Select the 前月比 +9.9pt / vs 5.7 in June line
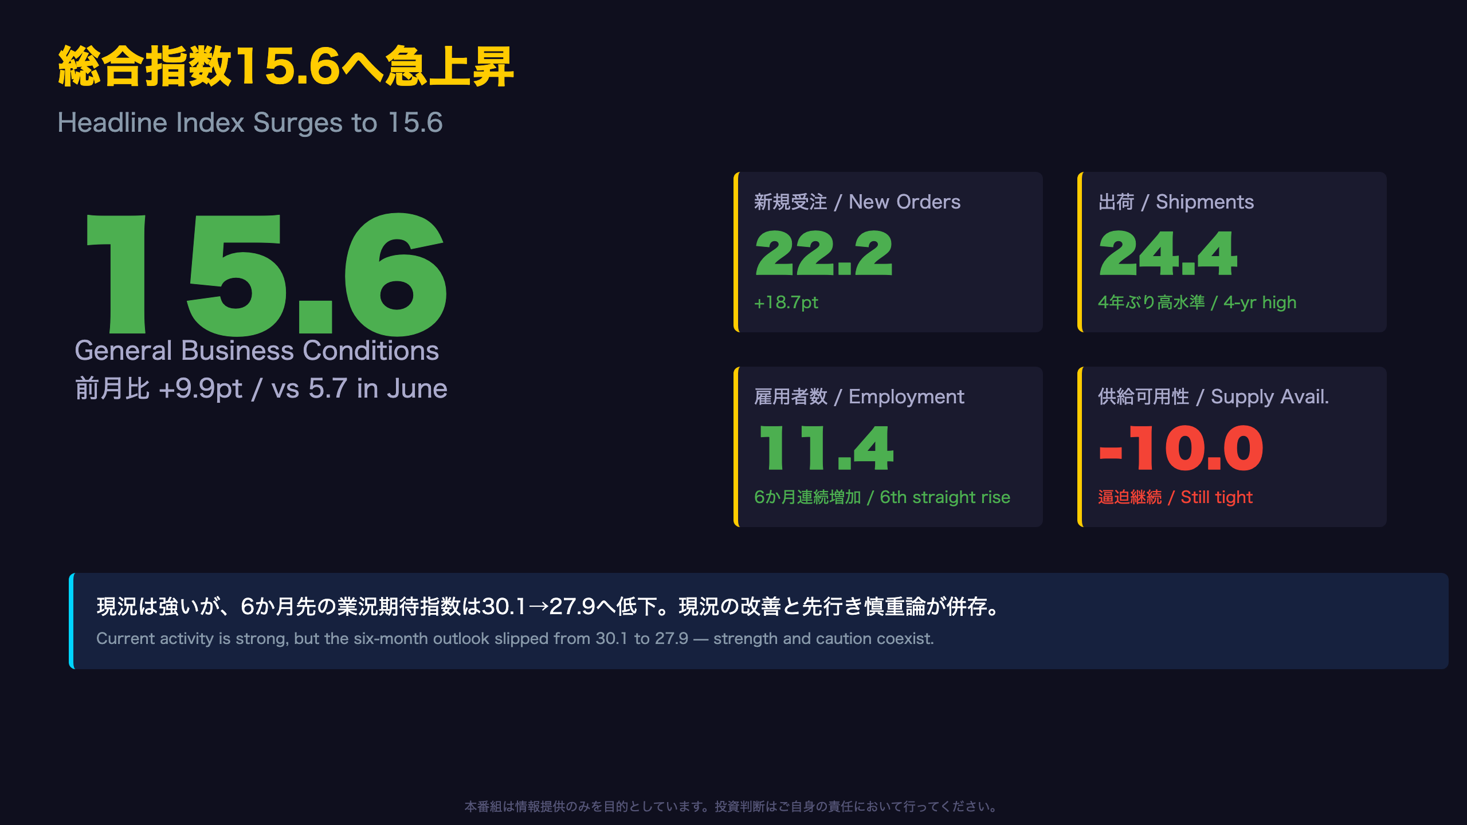The image size is (1467, 825). (261, 388)
